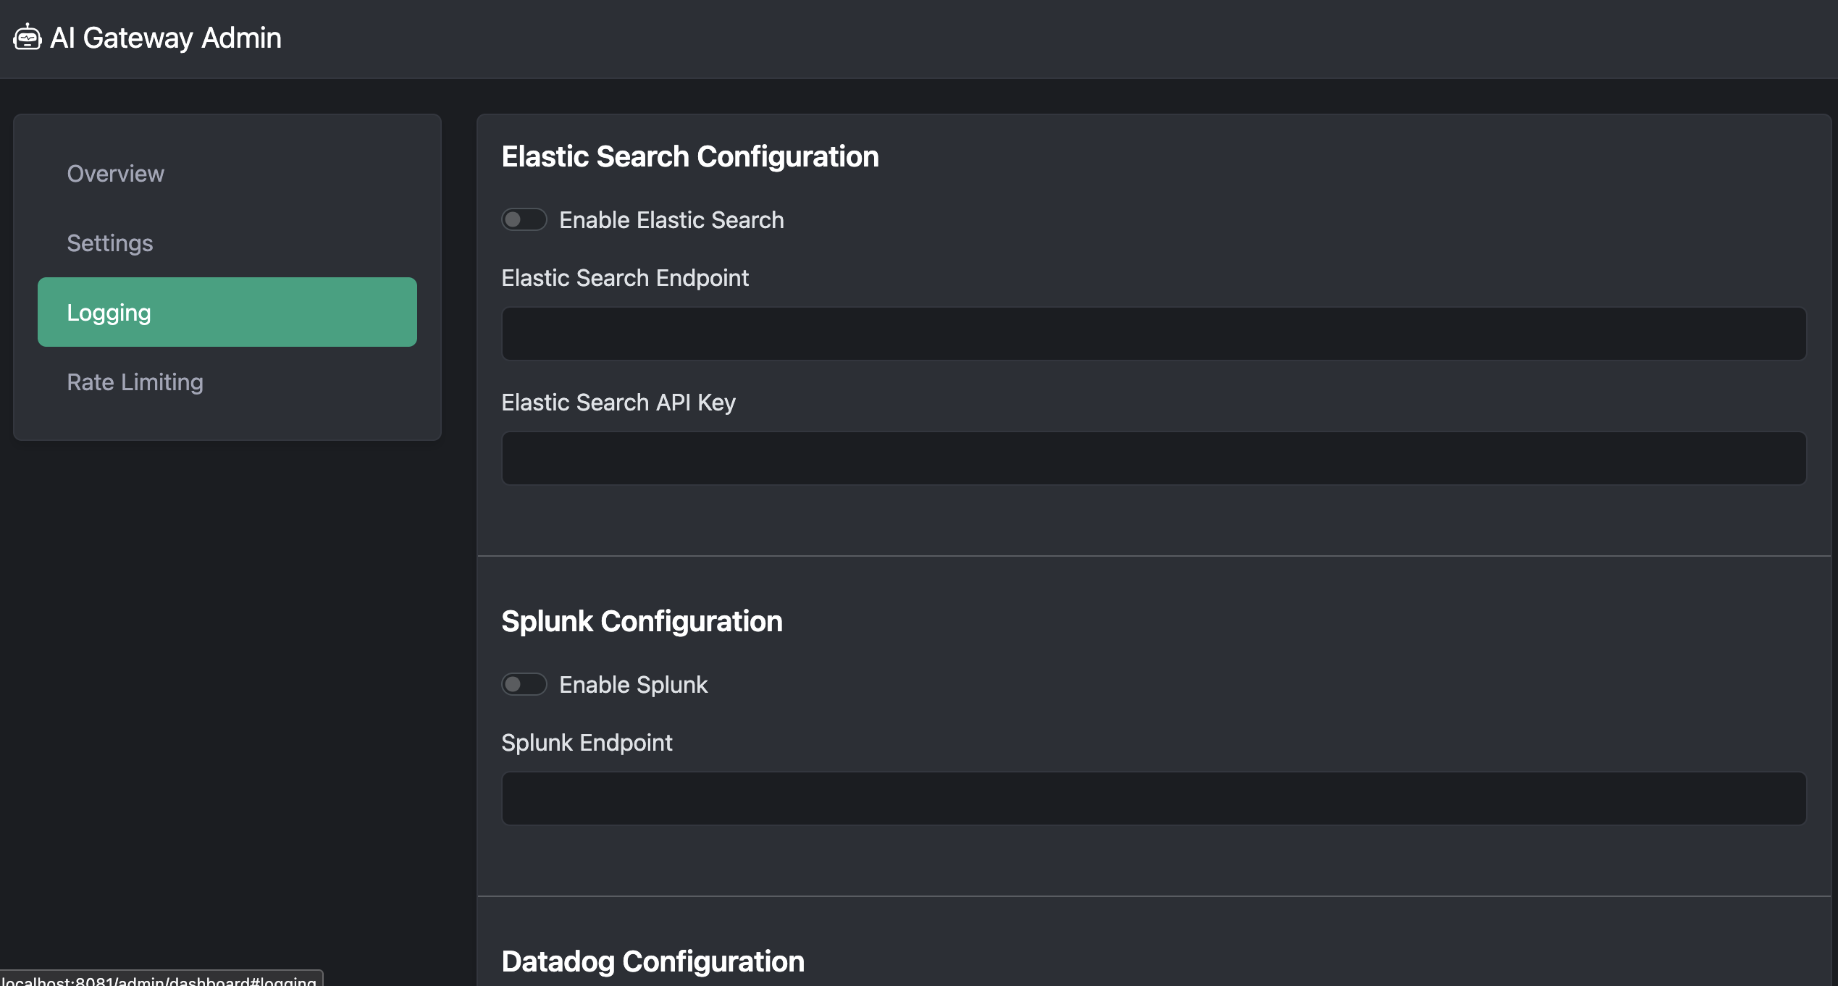Click the Datadog Configuration heading
Viewport: 1838px width, 986px height.
coord(652,961)
